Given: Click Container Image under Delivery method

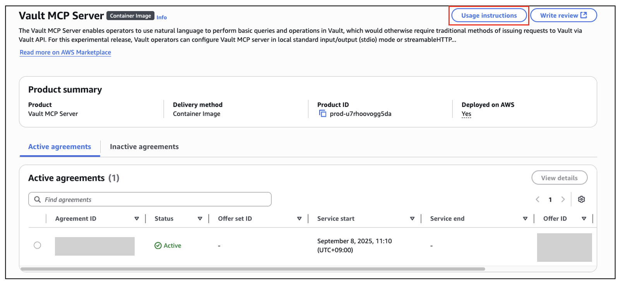Looking at the screenshot, I should point(197,114).
